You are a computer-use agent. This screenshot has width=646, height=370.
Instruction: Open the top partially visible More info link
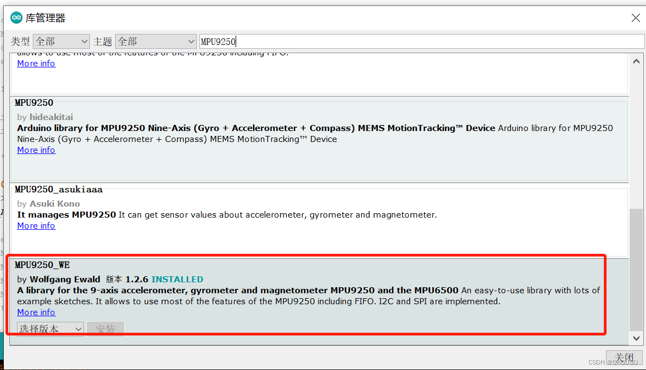[36, 64]
